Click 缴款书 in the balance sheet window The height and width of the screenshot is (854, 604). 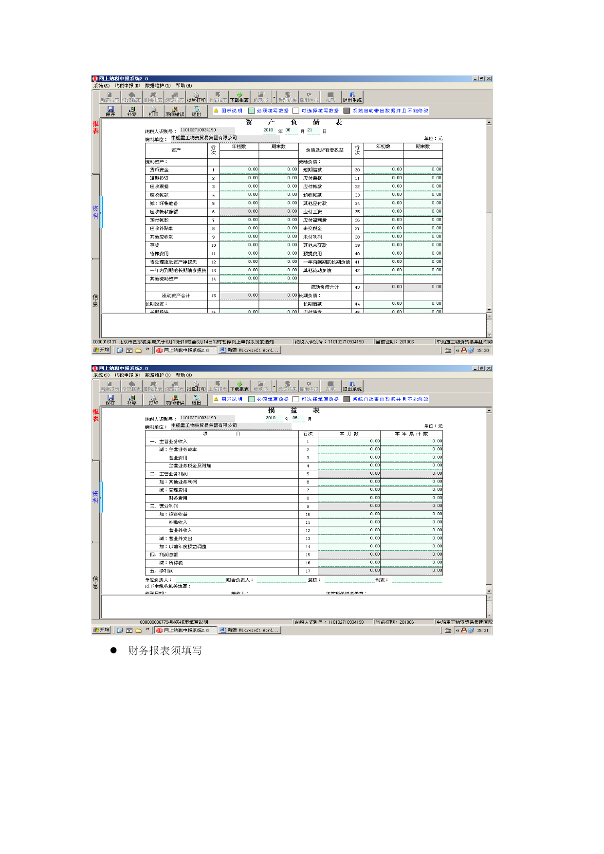click(x=260, y=97)
